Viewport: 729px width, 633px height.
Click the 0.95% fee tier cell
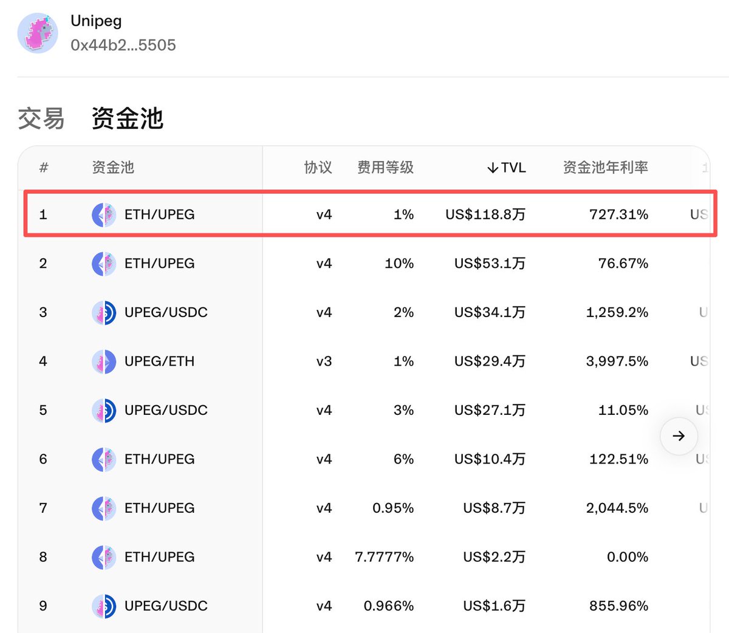coord(393,508)
